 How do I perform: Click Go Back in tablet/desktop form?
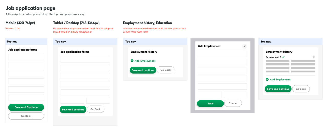tap(96, 109)
